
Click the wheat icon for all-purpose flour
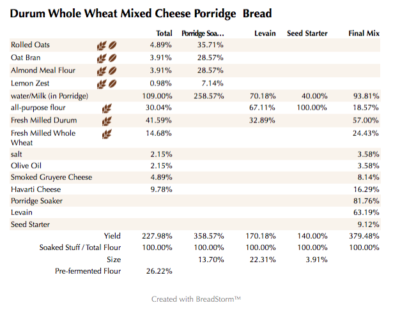(x=107, y=108)
